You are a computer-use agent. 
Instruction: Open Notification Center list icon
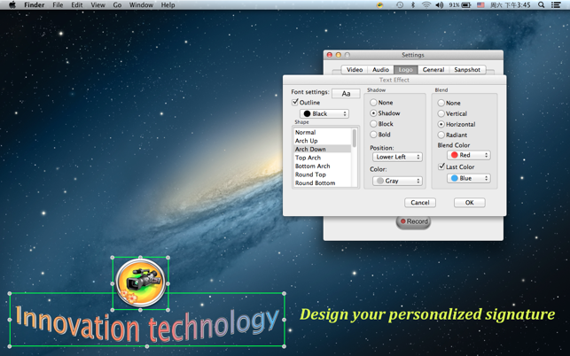[556, 4]
